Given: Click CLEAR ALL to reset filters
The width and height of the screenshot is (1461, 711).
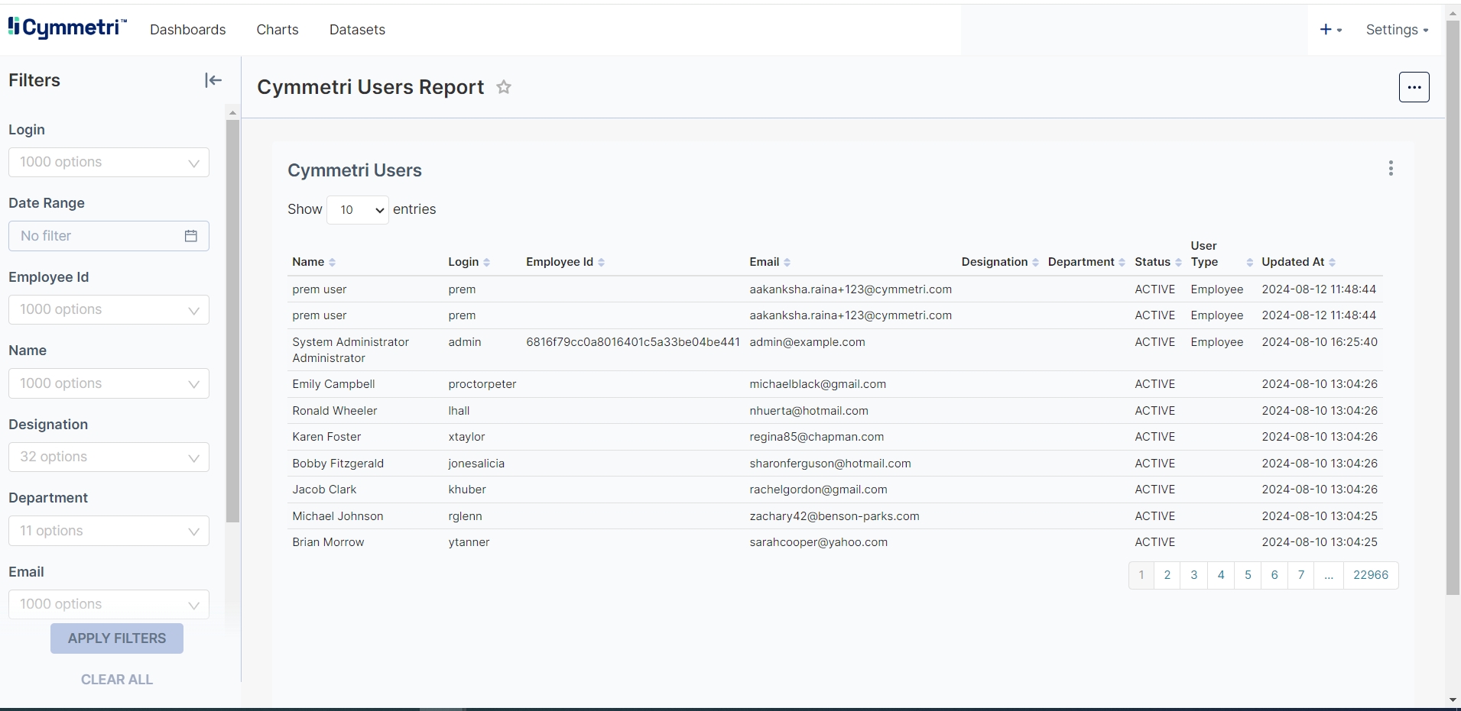Looking at the screenshot, I should [117, 680].
